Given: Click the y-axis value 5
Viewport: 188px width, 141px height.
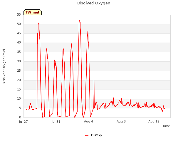Looking at the screenshot, I should [x=20, y=108].
